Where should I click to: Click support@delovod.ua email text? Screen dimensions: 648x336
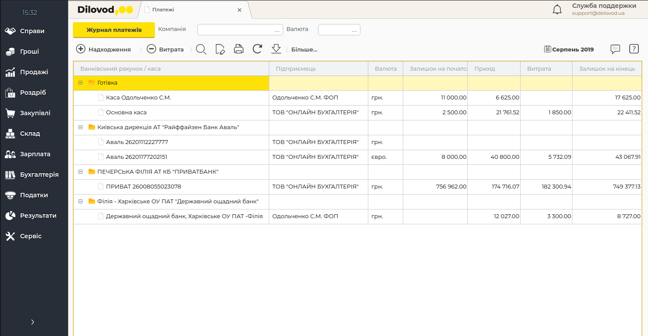click(x=598, y=14)
